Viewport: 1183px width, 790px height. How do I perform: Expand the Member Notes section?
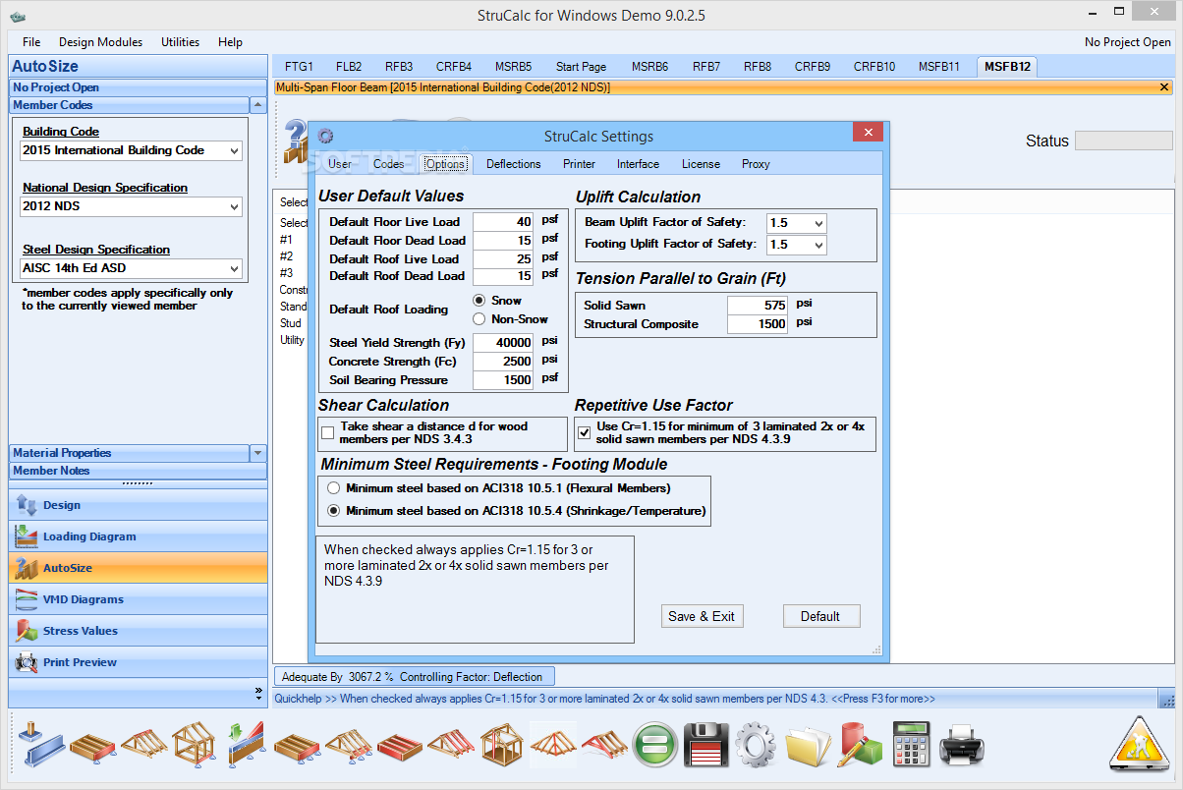[x=138, y=471]
